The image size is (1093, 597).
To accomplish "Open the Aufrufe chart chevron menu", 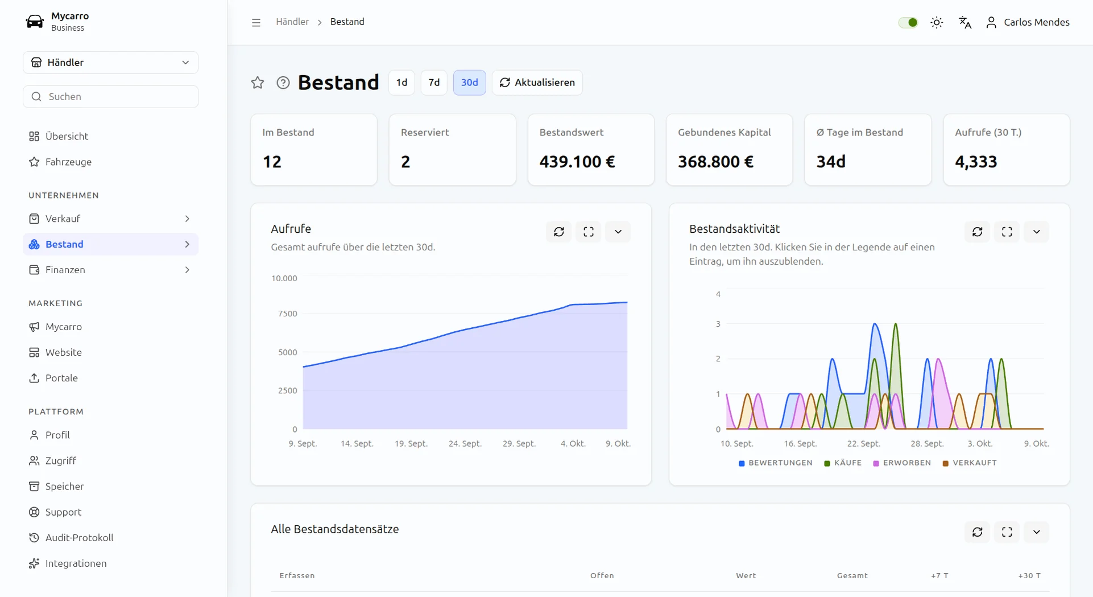I will 618,232.
